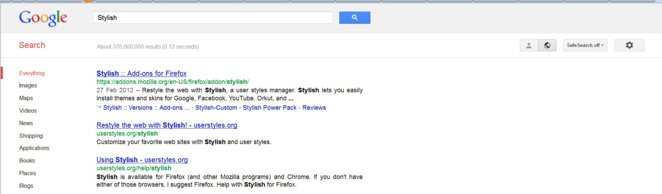This screenshot has width=662, height=194.
Task: Open the SafeSearch off dropdown
Action: click(585, 45)
